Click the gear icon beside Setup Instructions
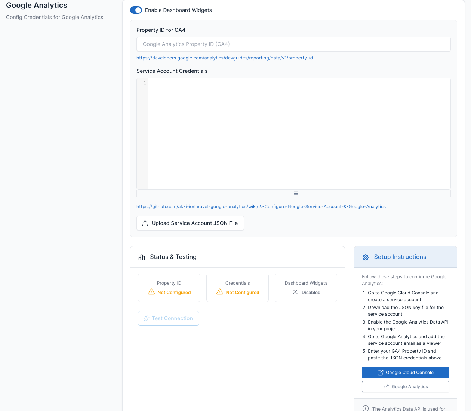Viewport: 471px width, 411px height. 366,257
